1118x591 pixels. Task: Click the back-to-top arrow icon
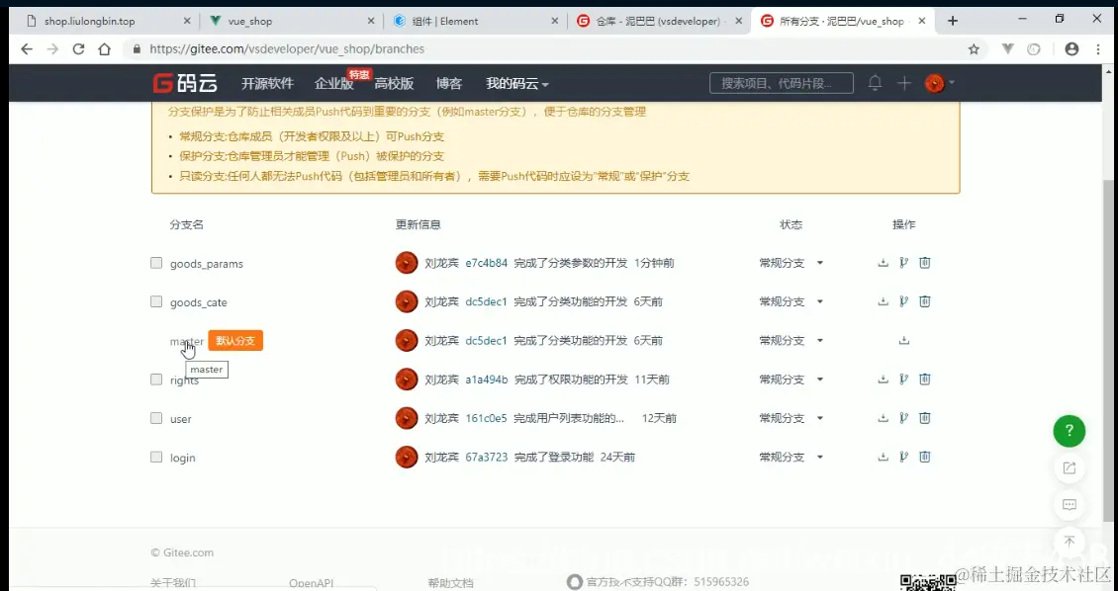point(1069,542)
